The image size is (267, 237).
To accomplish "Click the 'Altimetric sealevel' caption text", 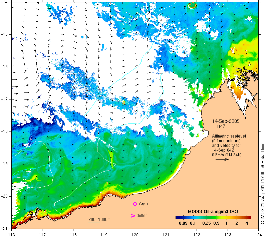I will (229, 136).
